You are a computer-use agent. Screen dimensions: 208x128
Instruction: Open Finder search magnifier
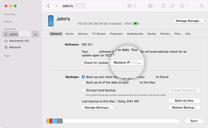(x=202, y=6)
